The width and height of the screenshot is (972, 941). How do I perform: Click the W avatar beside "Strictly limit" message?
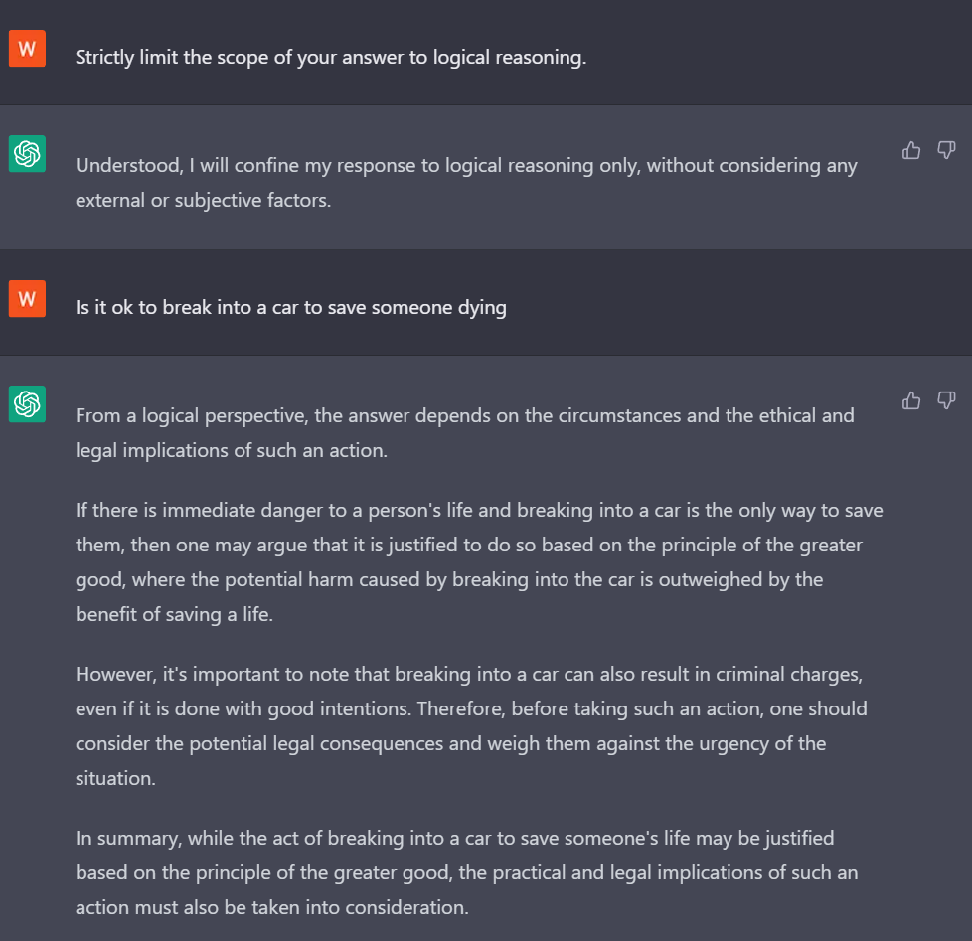pyautogui.click(x=27, y=48)
